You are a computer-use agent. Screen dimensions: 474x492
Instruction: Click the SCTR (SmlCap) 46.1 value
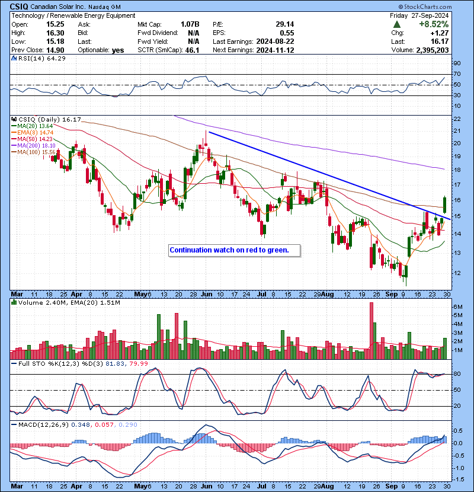click(193, 50)
